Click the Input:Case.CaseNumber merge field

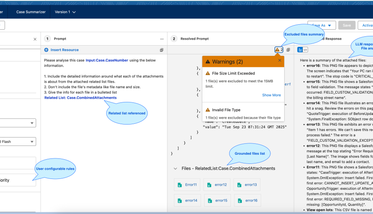pos(107,60)
